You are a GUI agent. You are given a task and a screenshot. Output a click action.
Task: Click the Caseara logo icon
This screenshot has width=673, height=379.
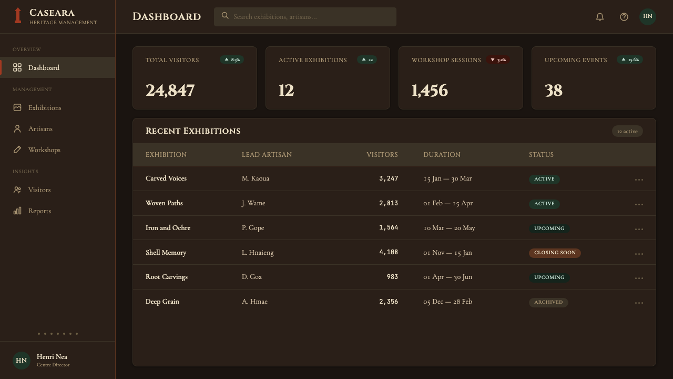coord(18,16)
